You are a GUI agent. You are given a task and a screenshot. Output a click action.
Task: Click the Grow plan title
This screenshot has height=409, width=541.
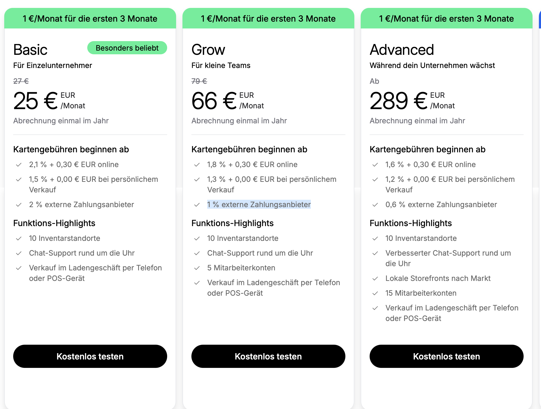coord(208,50)
